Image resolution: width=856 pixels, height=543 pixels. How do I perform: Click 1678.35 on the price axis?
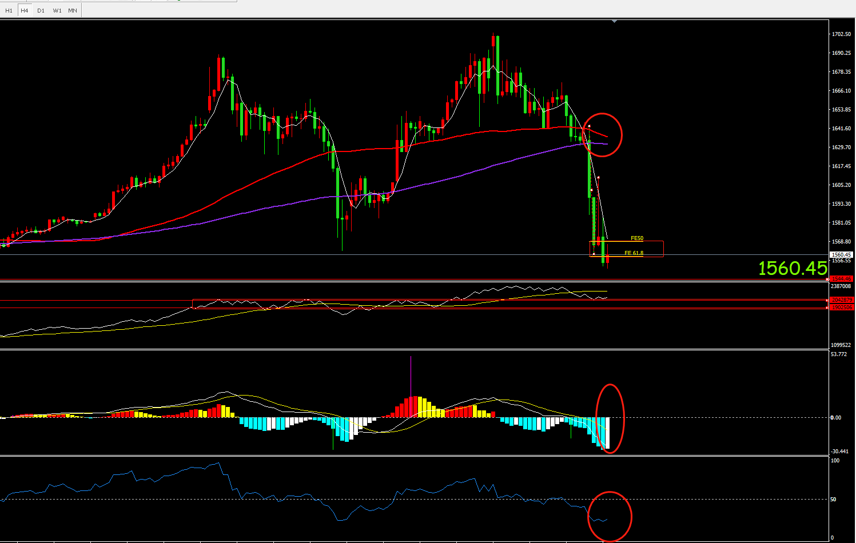click(x=841, y=72)
